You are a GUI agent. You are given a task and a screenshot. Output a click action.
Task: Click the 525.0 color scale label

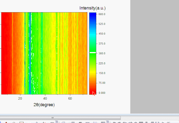(x=102, y=24)
